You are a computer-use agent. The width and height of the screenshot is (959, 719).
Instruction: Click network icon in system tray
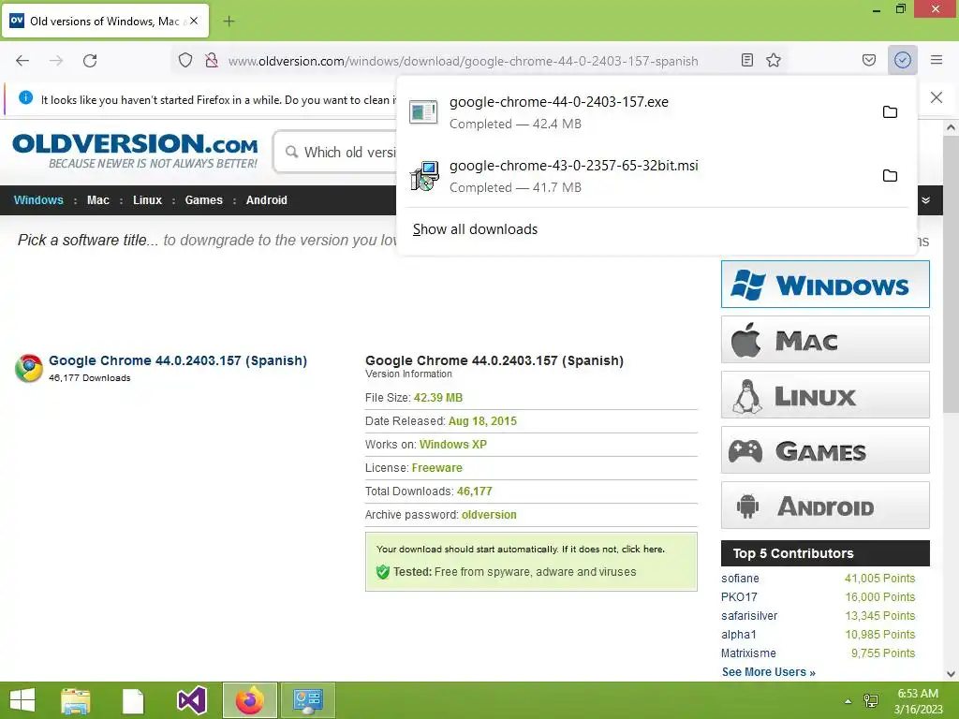(871, 700)
